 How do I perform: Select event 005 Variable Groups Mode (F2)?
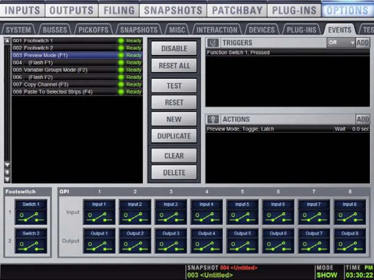pos(77,70)
